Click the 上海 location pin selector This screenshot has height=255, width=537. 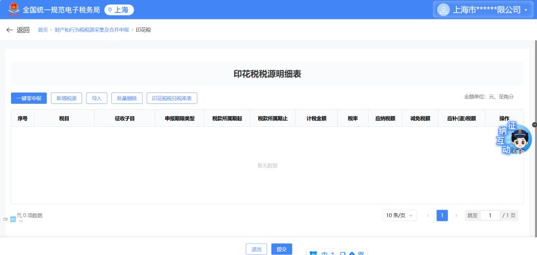point(119,10)
